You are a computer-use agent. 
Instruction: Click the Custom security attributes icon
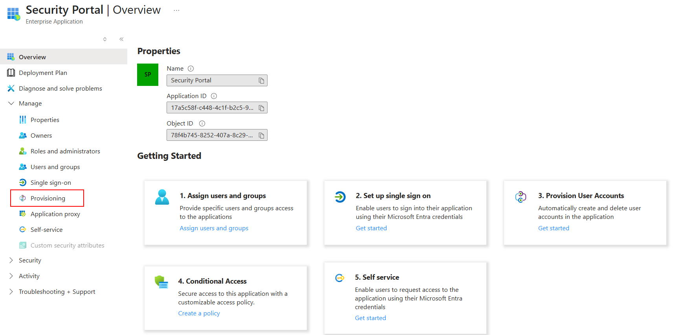[x=23, y=245]
